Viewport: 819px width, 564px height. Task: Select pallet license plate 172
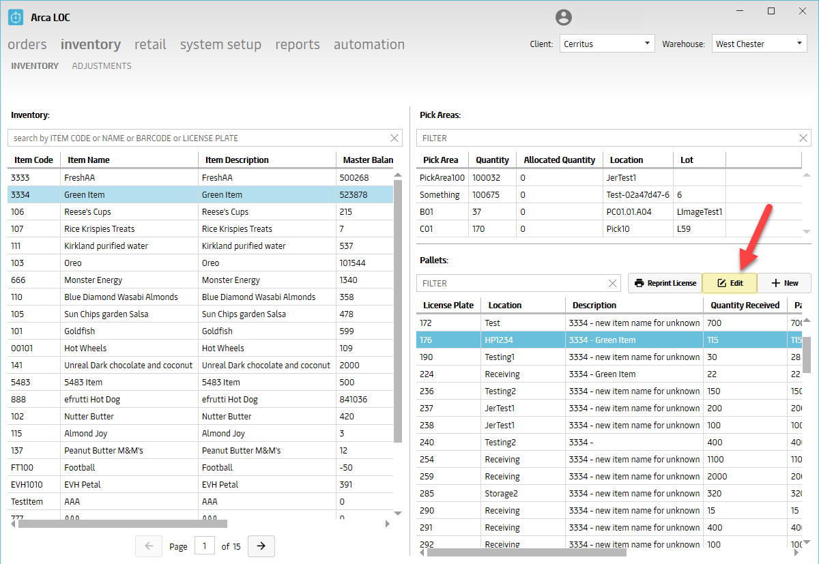[x=609, y=323]
